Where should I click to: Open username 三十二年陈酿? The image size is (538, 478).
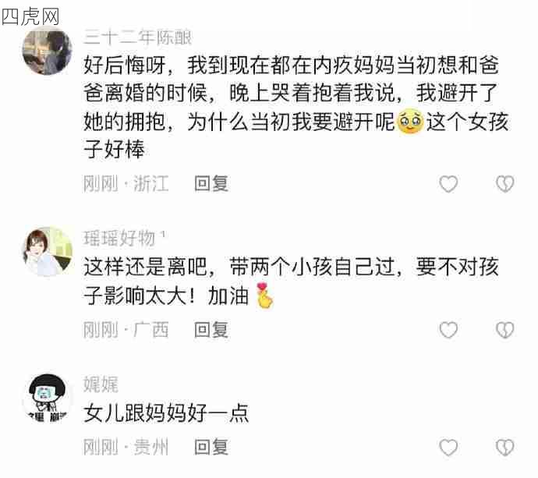point(137,37)
